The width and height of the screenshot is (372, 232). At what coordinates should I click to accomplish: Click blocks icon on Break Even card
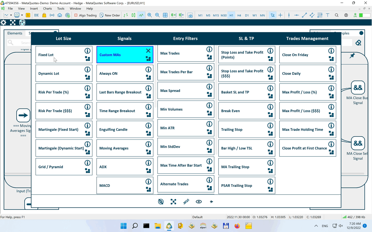[x=270, y=115]
